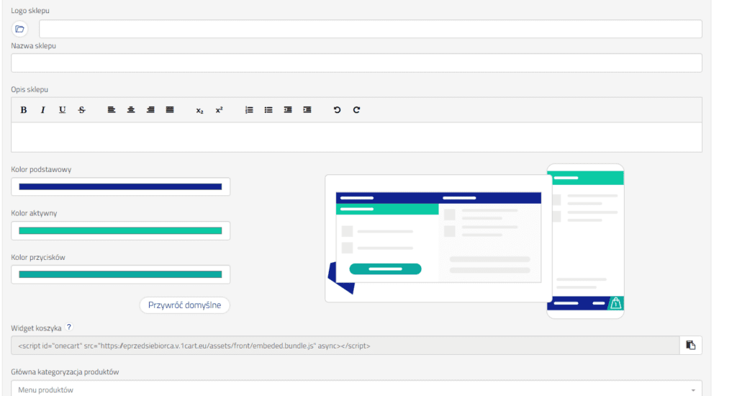The width and height of the screenshot is (737, 396).
Task: Toggle italic formatting in the editor
Action: (42, 110)
